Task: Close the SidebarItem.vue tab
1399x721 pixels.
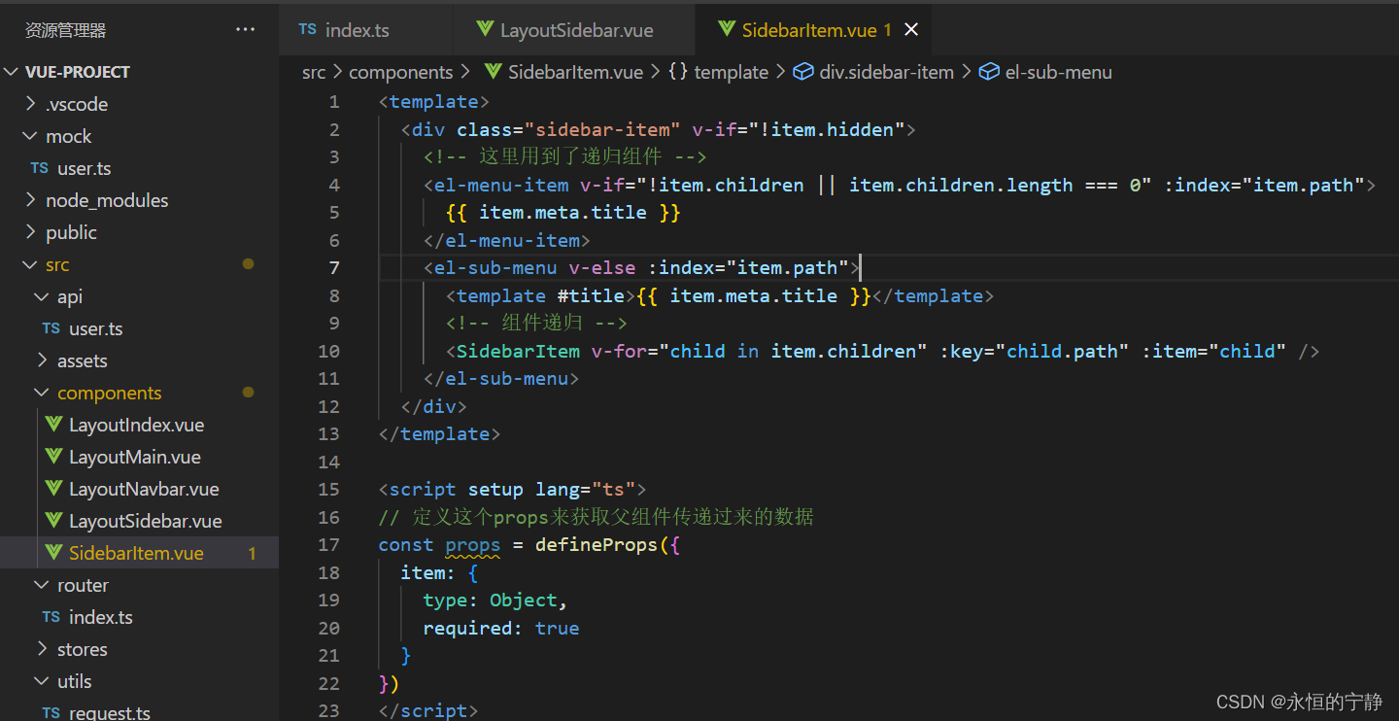Action: 911,30
